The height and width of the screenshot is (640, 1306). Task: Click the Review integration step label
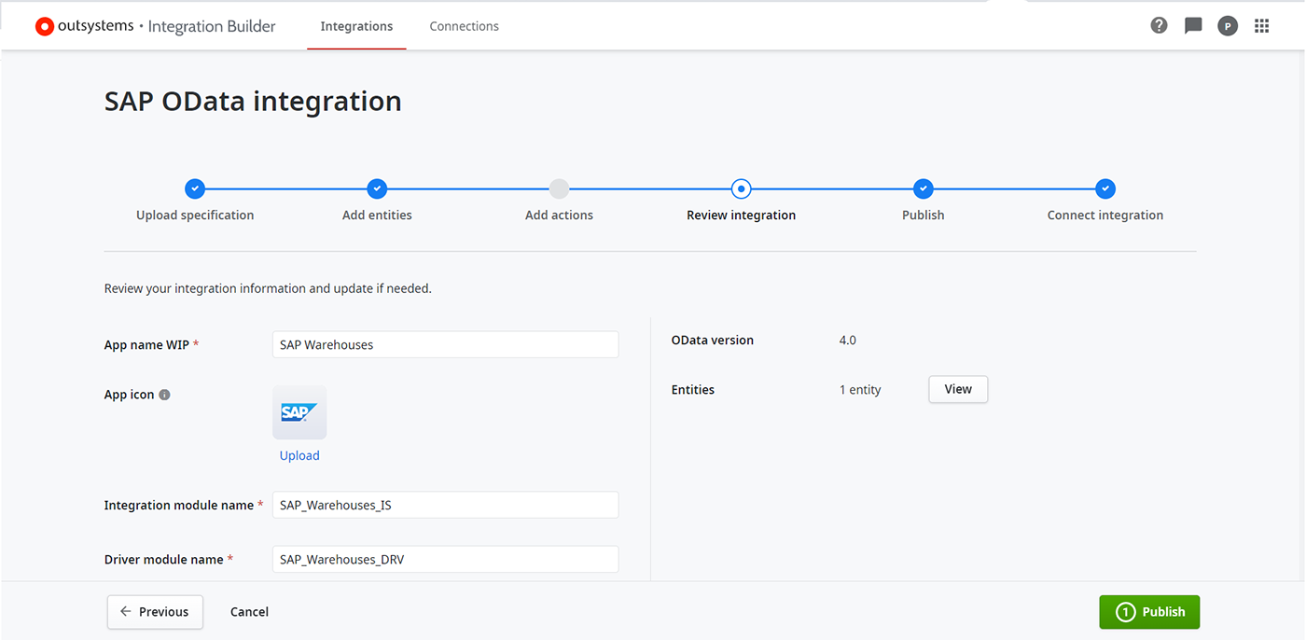(741, 215)
